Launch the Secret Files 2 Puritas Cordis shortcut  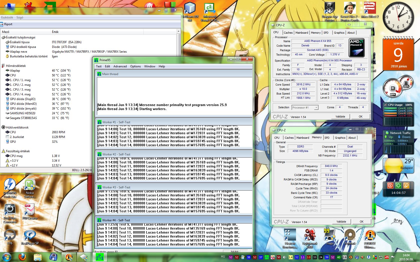pos(350,11)
